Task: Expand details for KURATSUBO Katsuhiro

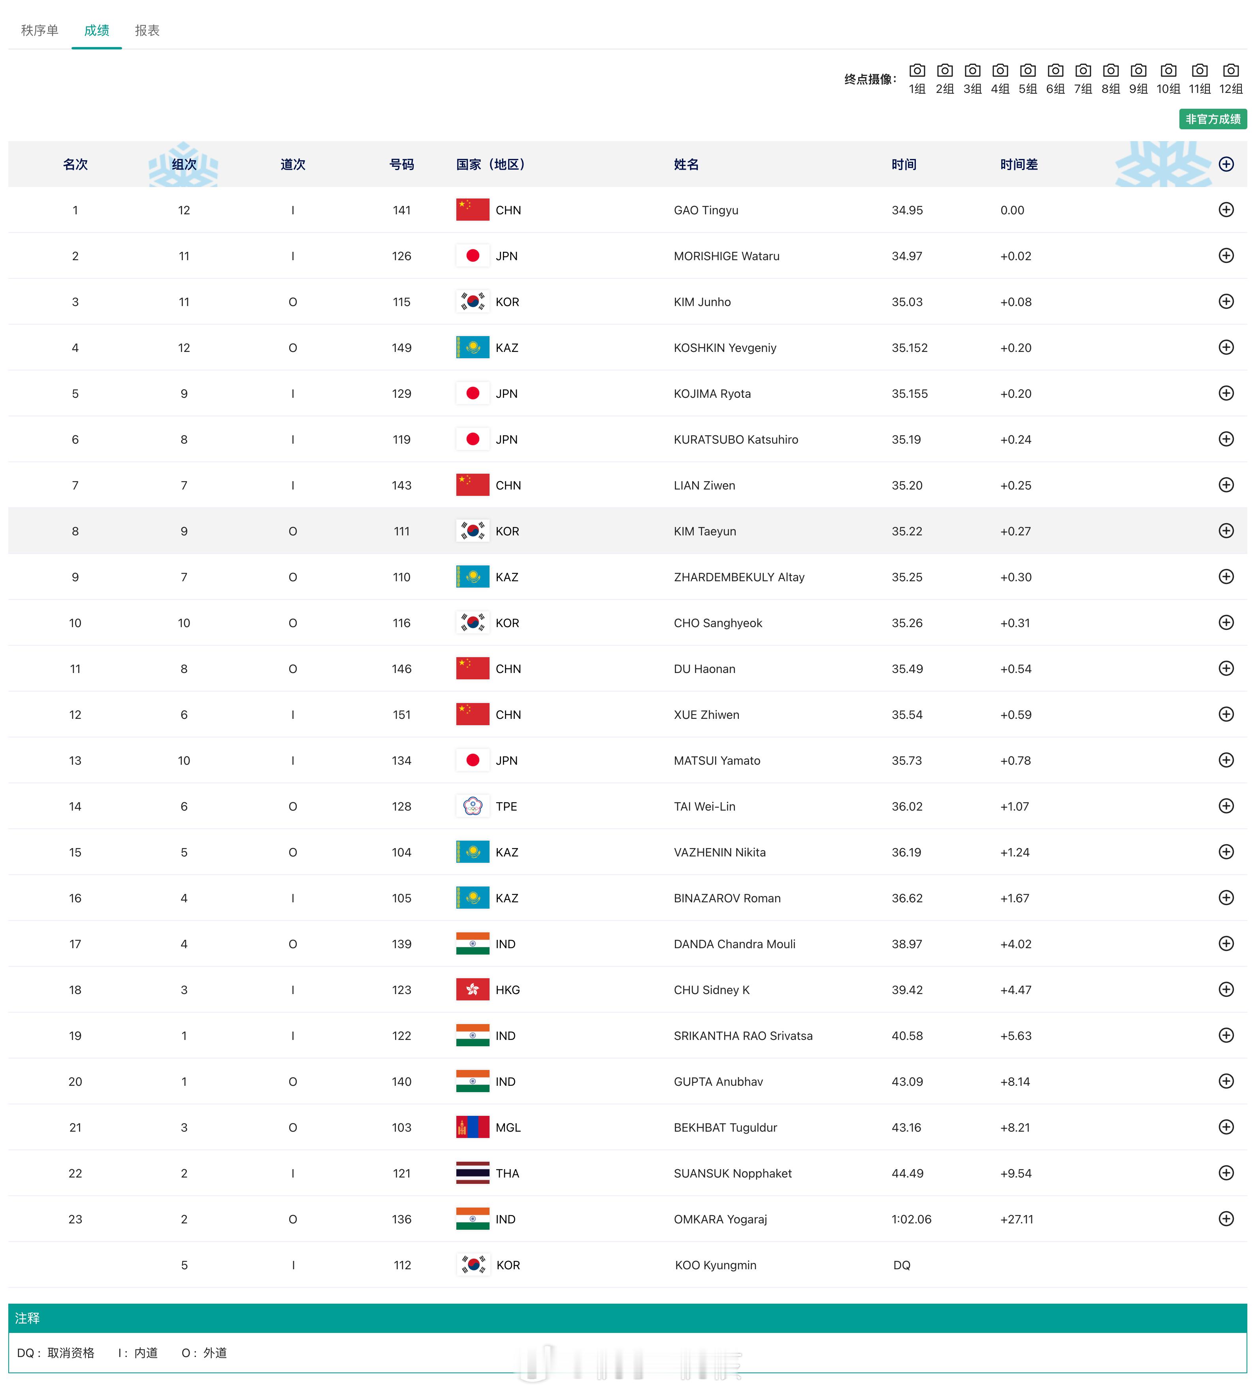Action: tap(1226, 439)
